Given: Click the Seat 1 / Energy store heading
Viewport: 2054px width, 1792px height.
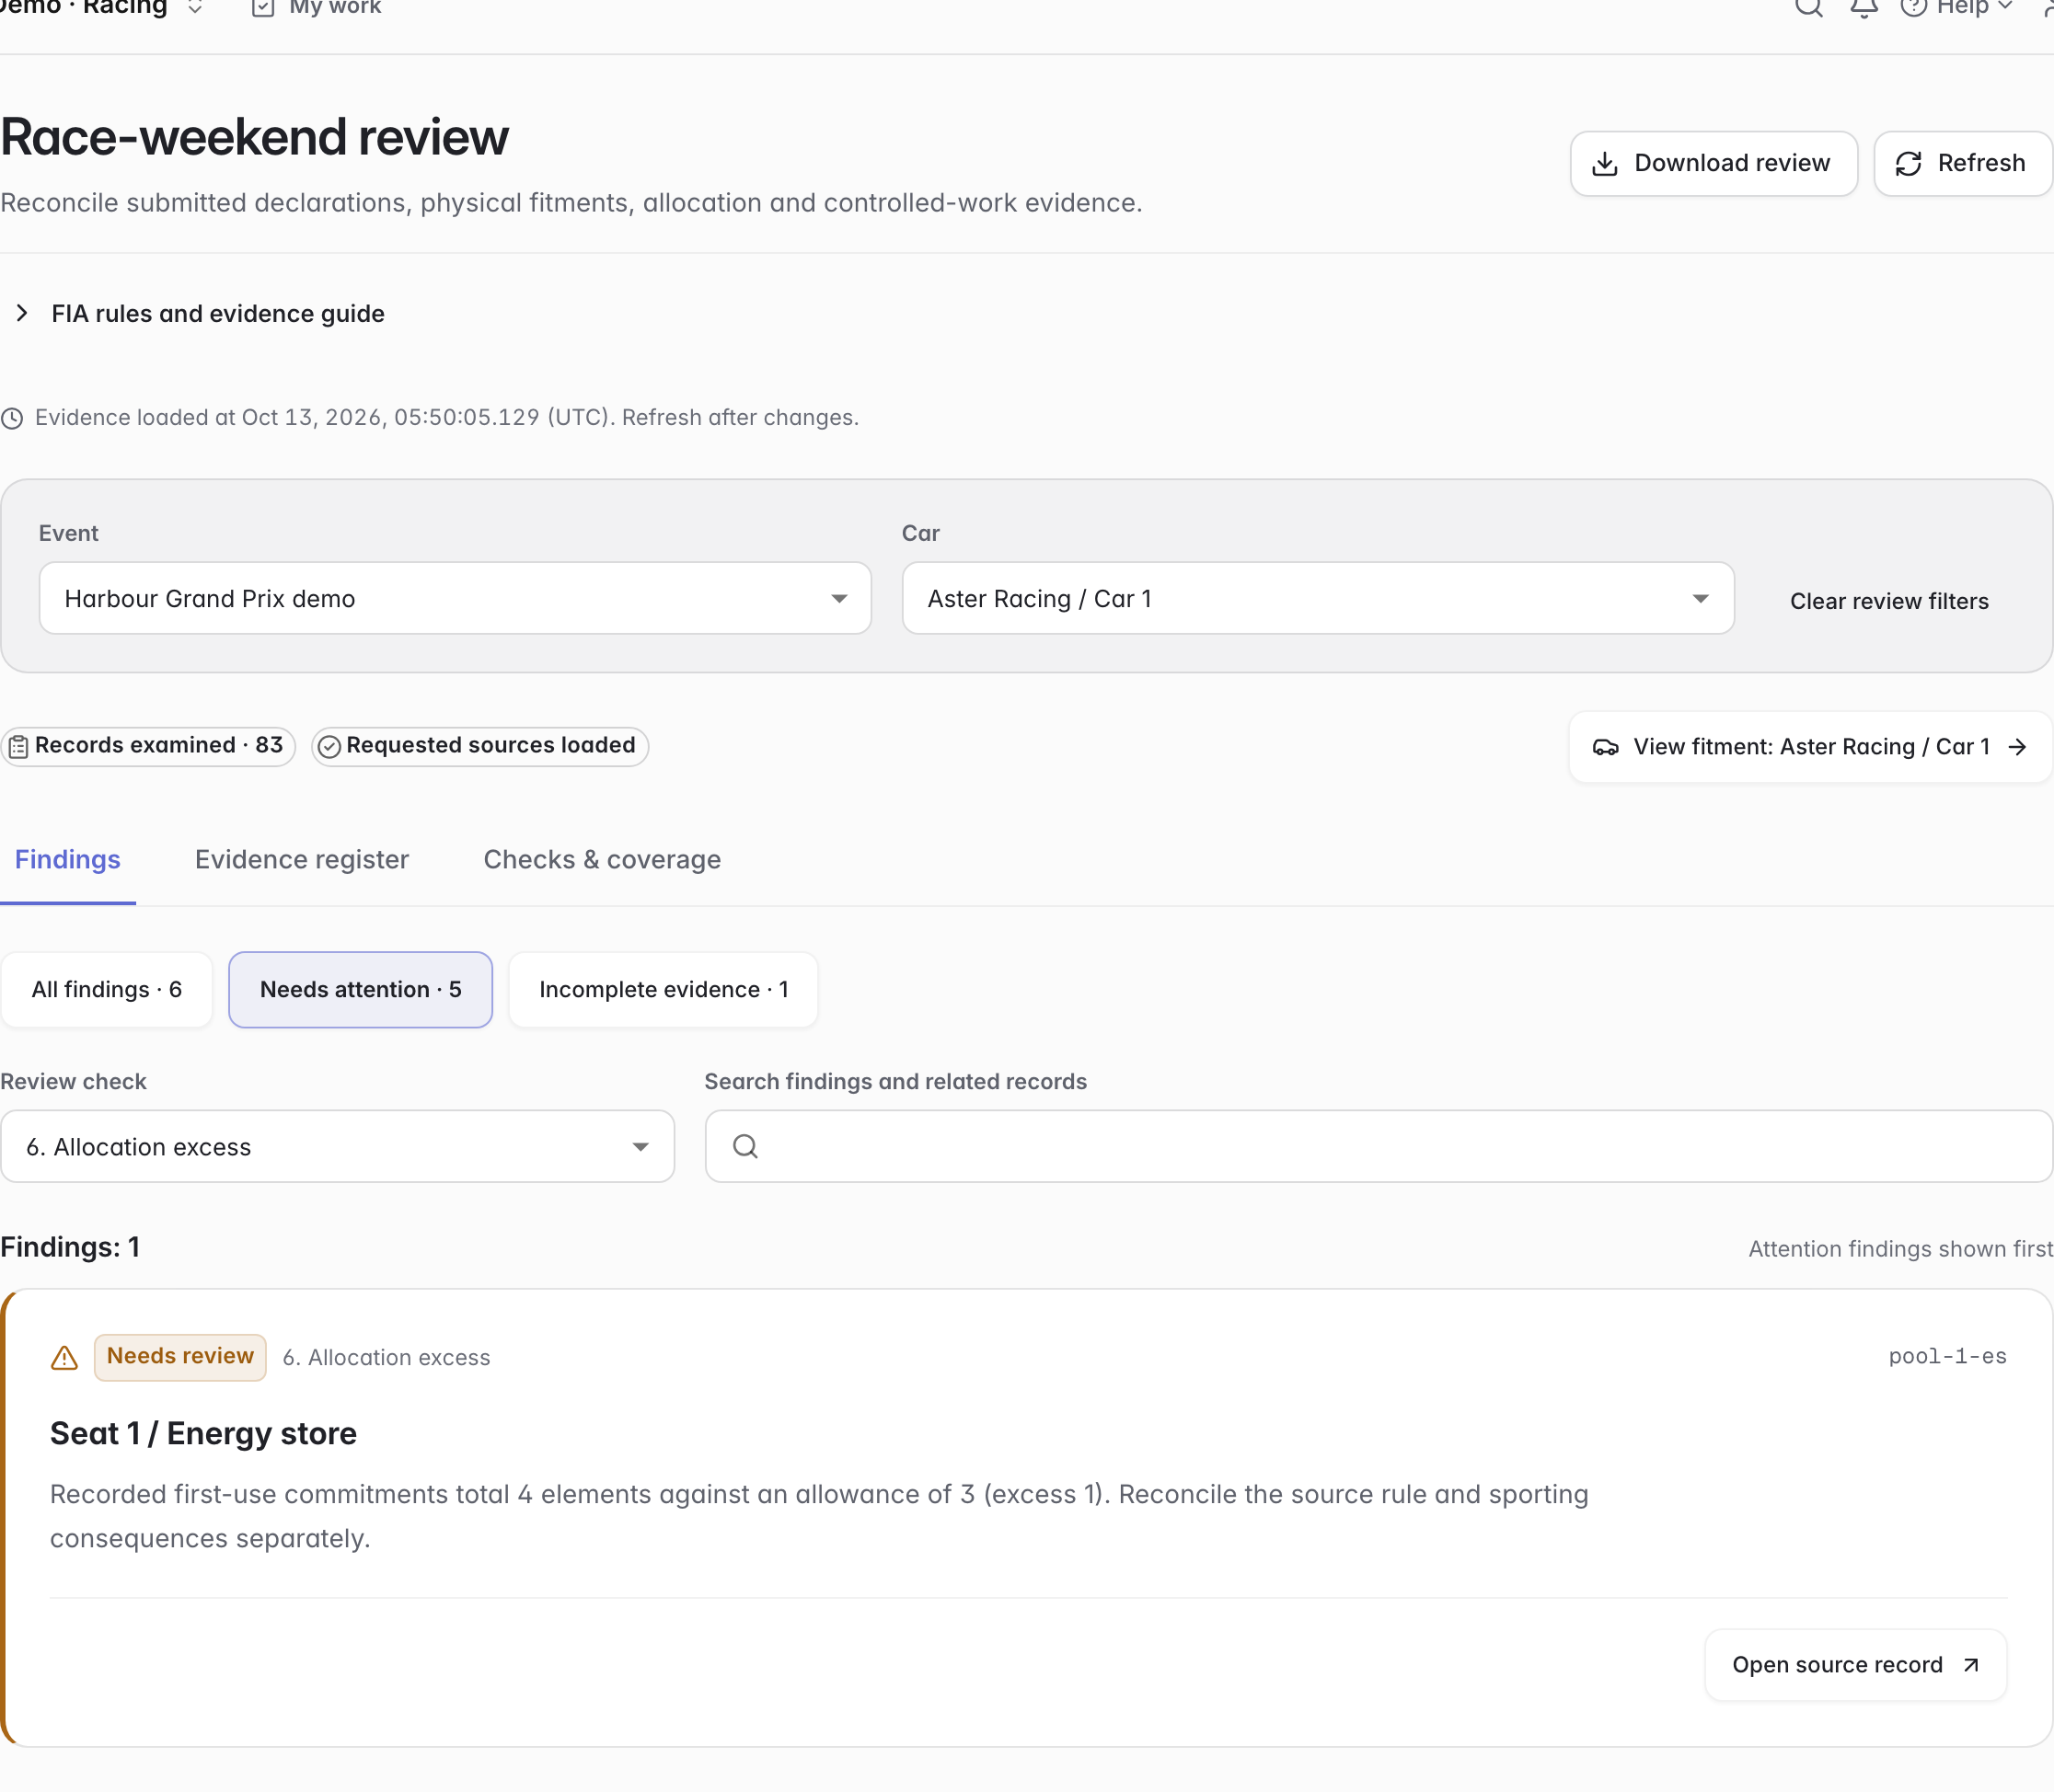Looking at the screenshot, I should click(203, 1433).
